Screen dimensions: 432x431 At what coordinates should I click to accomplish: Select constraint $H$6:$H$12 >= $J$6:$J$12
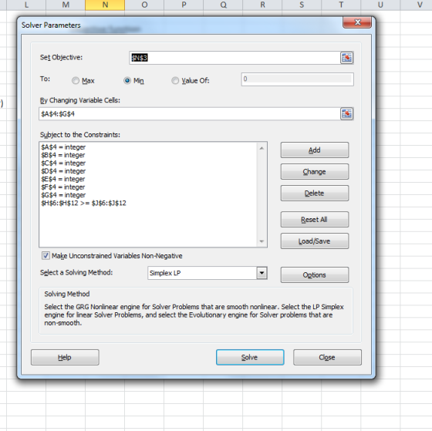(x=83, y=203)
